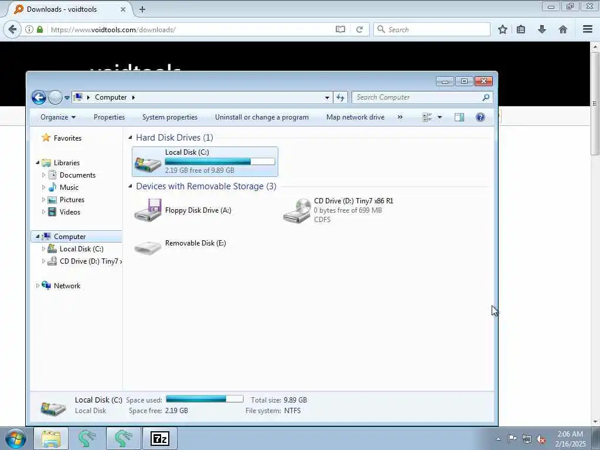Click the Firefox Search box
The height and width of the screenshot is (450, 600).
click(x=432, y=29)
